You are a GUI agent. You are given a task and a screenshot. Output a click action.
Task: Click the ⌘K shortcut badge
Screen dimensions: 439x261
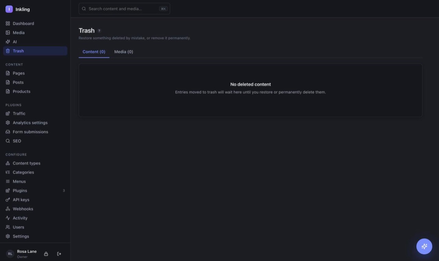point(163,9)
